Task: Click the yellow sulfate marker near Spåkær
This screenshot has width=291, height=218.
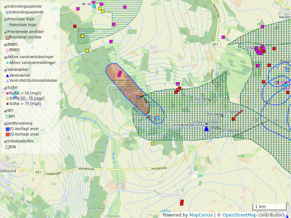Action: 152,144
